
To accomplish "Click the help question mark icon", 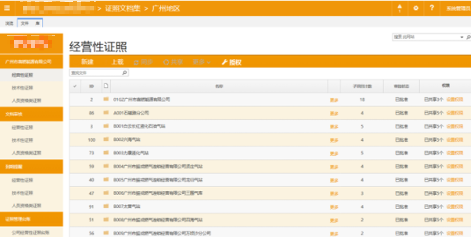I will pyautogui.click(x=432, y=8).
